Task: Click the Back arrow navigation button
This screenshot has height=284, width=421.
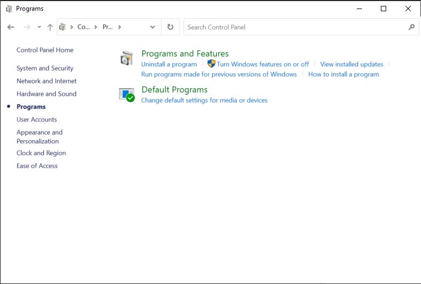Action: pyautogui.click(x=11, y=27)
